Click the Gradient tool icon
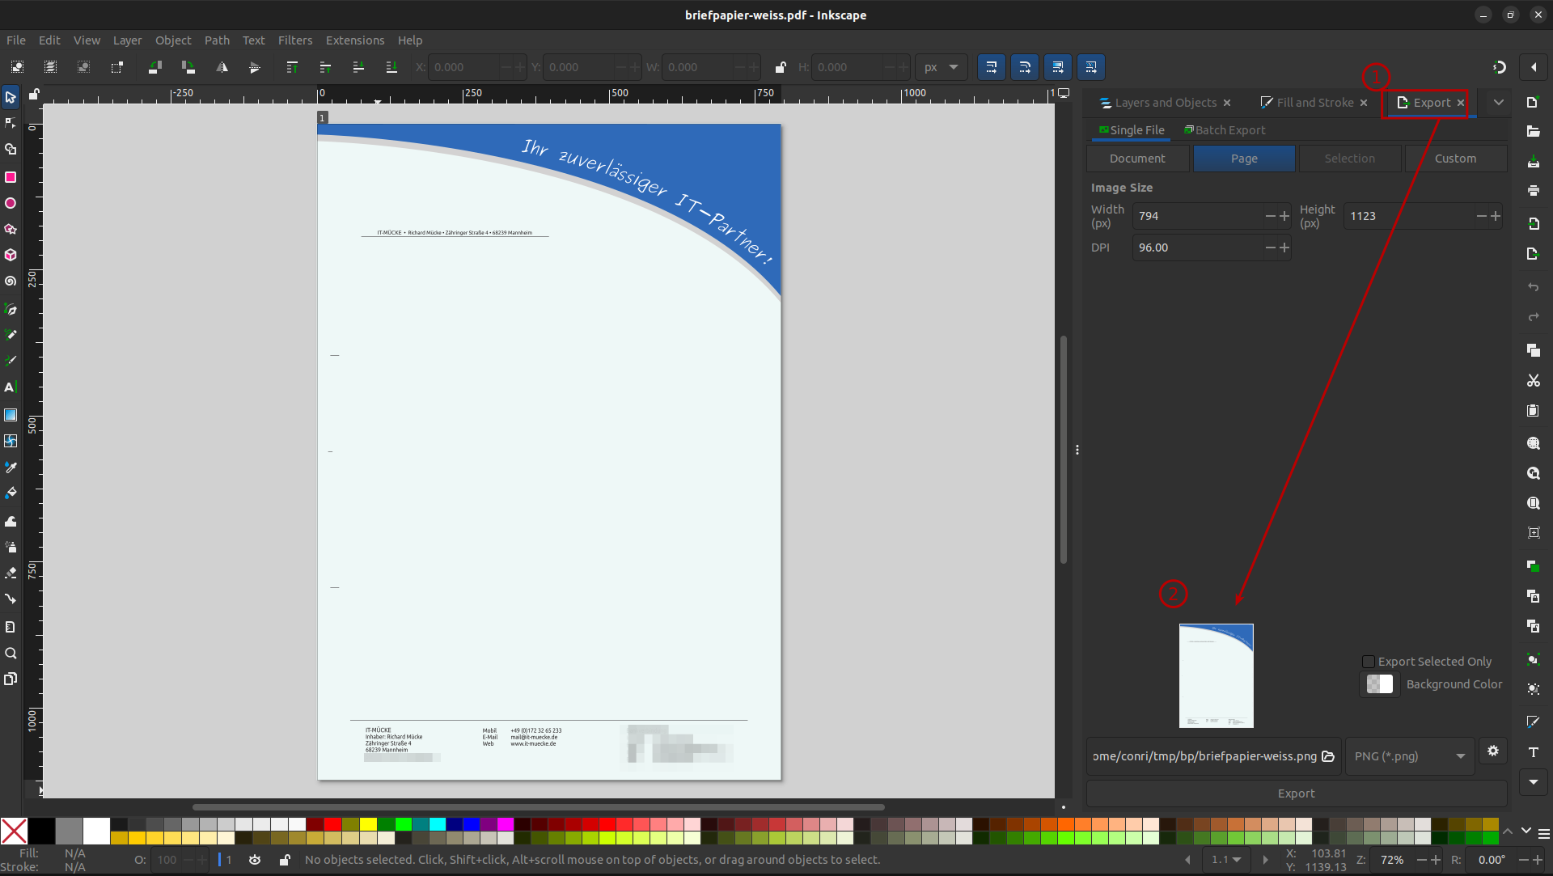The width and height of the screenshot is (1553, 876). (11, 415)
